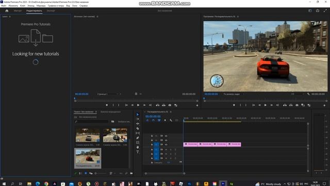Screen dimensions: 330x186
Task: Create bin from search query icon
Action: pyautogui.click(x=113, y=121)
